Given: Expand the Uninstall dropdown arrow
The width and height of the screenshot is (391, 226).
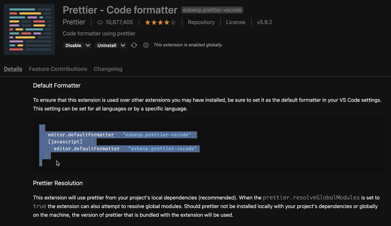Looking at the screenshot, I should pos(123,45).
